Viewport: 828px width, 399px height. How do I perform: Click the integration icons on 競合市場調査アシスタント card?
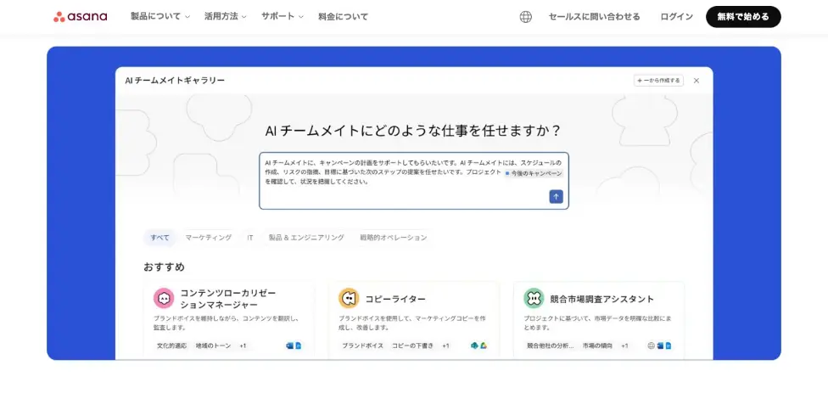coord(659,346)
